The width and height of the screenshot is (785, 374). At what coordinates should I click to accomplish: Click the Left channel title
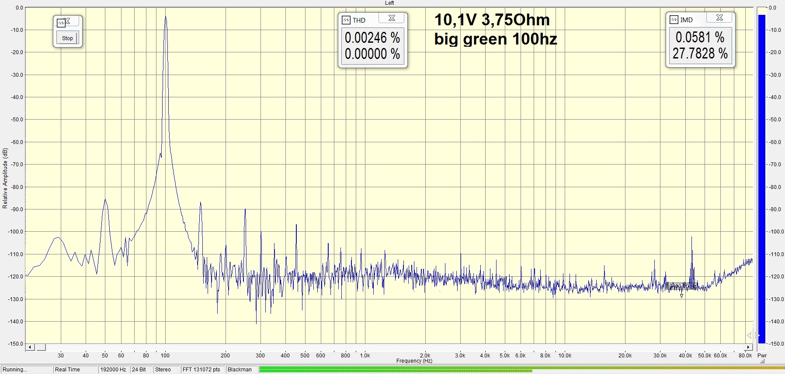(x=389, y=3)
